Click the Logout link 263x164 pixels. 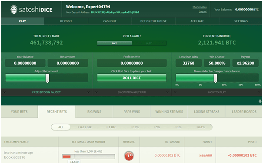click(x=203, y=11)
